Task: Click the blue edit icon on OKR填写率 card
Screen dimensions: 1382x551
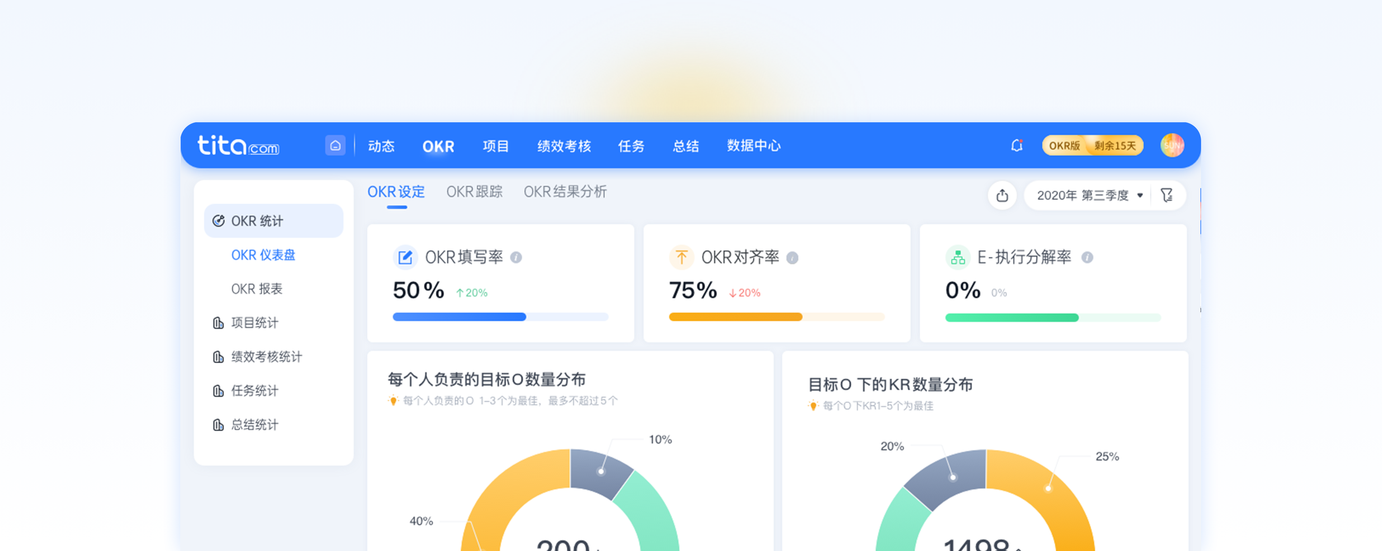Action: click(406, 257)
